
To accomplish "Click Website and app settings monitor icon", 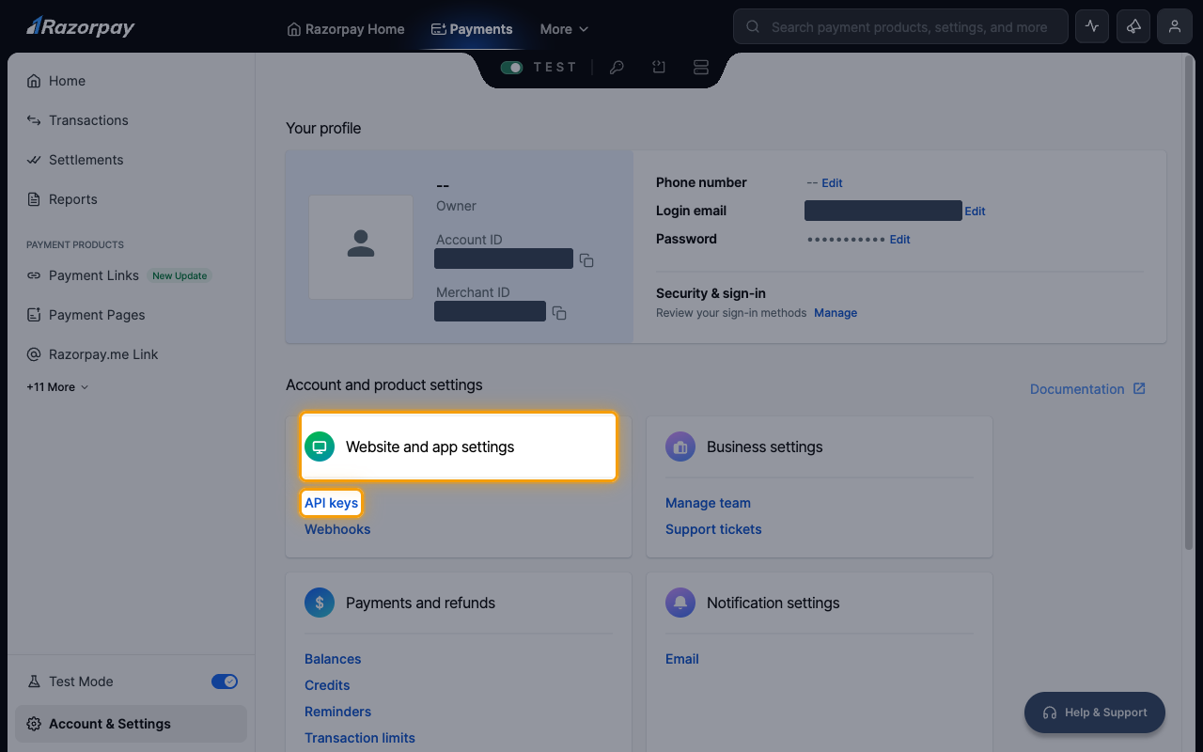I will click(320, 446).
